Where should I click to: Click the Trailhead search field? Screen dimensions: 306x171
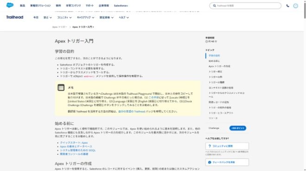245,6
